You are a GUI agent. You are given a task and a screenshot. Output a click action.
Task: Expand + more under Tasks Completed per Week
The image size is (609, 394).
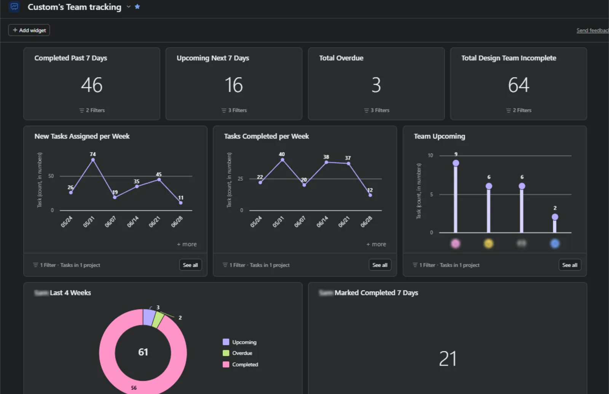click(x=376, y=244)
